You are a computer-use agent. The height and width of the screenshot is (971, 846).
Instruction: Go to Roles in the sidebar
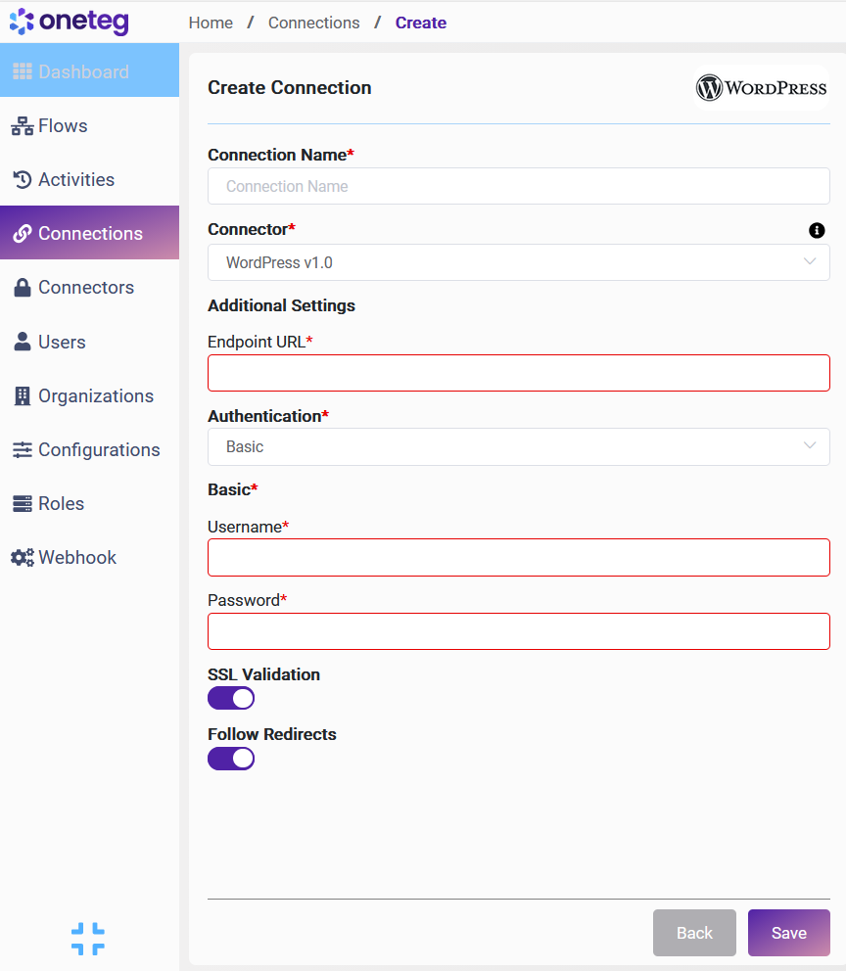tap(61, 504)
